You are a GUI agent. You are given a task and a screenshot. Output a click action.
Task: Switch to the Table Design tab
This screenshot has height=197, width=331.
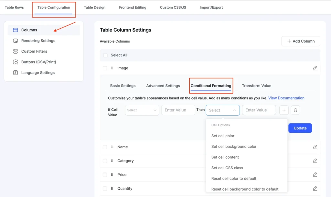click(94, 7)
